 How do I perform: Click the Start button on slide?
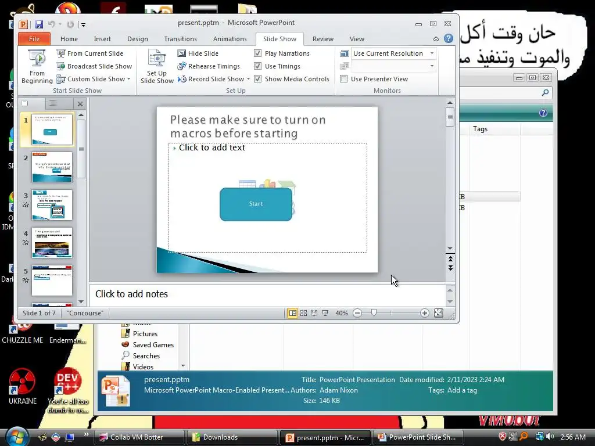[256, 204]
